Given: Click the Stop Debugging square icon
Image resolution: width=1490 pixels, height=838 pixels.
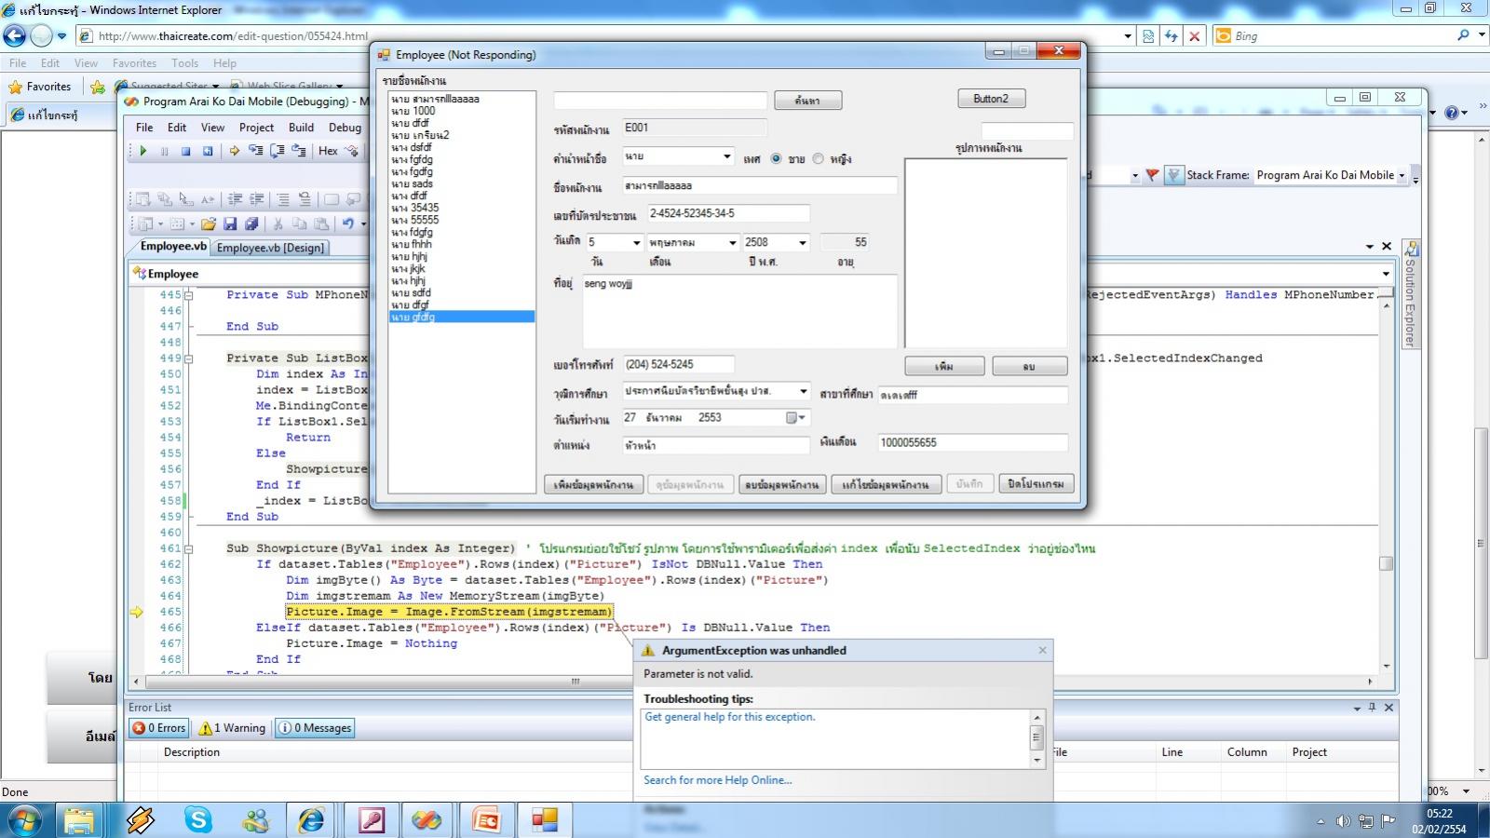Looking at the screenshot, I should pyautogui.click(x=185, y=151).
